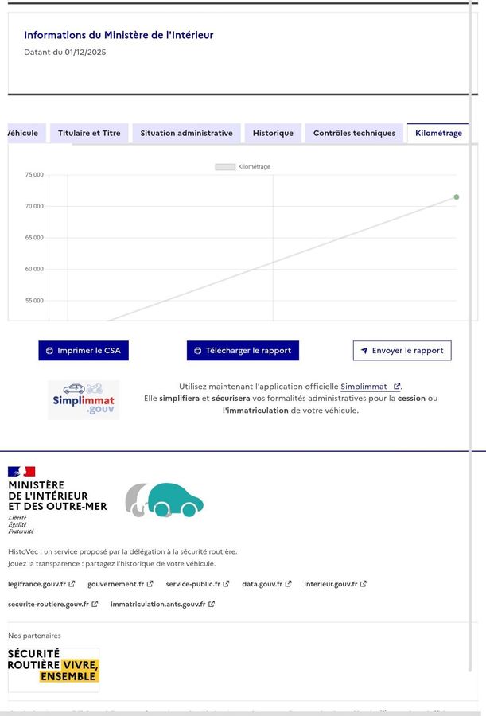The width and height of the screenshot is (486, 716).
Task: Click the French flag Marianne emblem
Action: point(21,472)
